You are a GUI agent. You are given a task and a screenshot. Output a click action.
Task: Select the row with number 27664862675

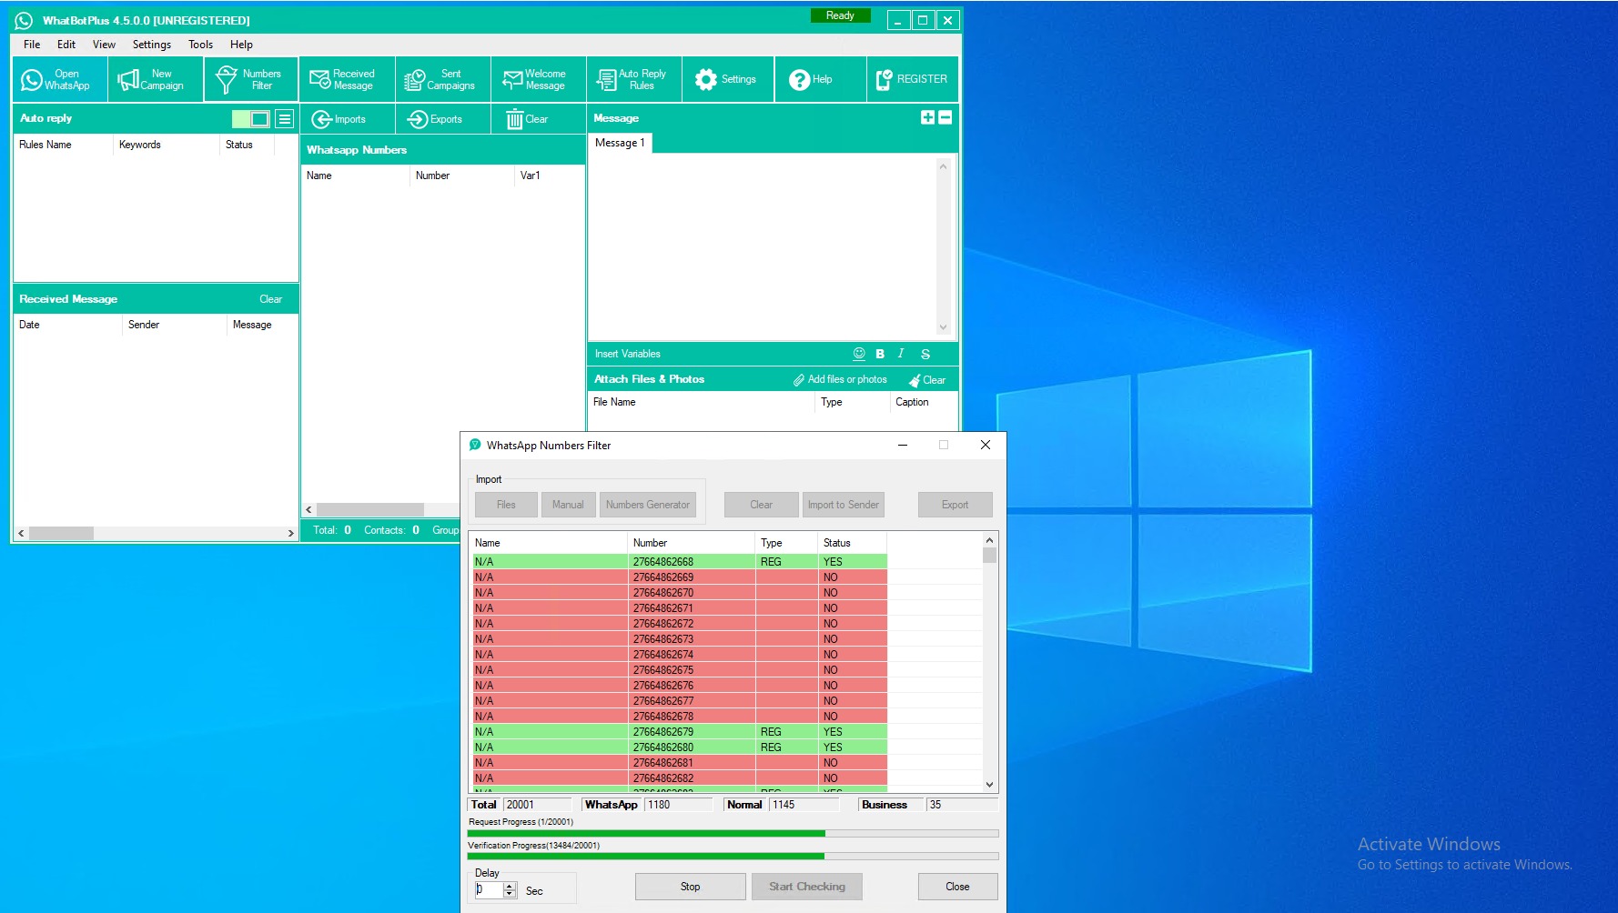[x=680, y=670]
